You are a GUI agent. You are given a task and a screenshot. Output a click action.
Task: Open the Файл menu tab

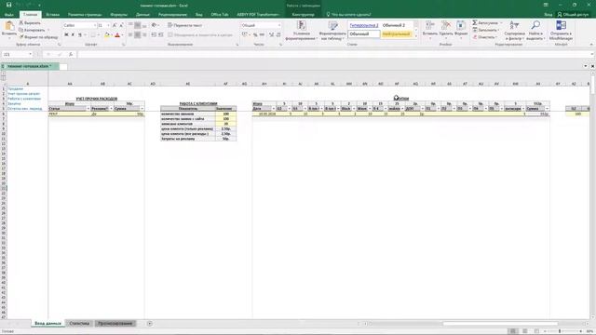point(9,15)
